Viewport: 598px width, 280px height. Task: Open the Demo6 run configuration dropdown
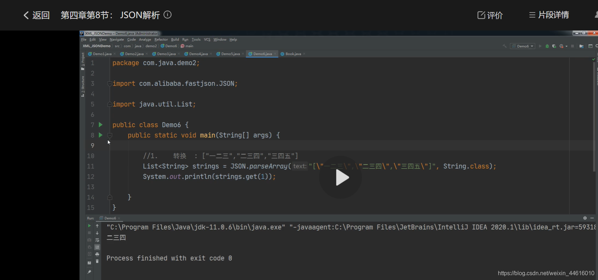click(x=522, y=46)
